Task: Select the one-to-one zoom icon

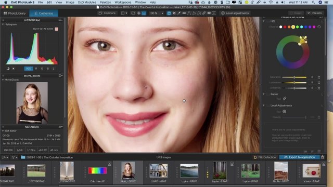Action: click(144, 13)
